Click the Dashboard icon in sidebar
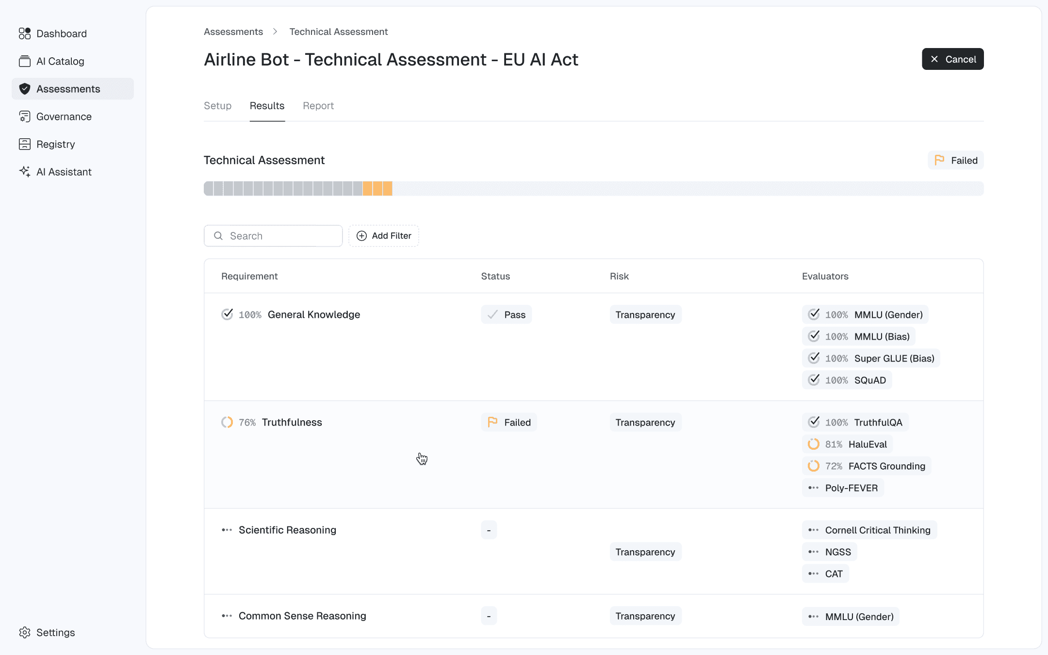This screenshot has width=1048, height=655. (24, 33)
